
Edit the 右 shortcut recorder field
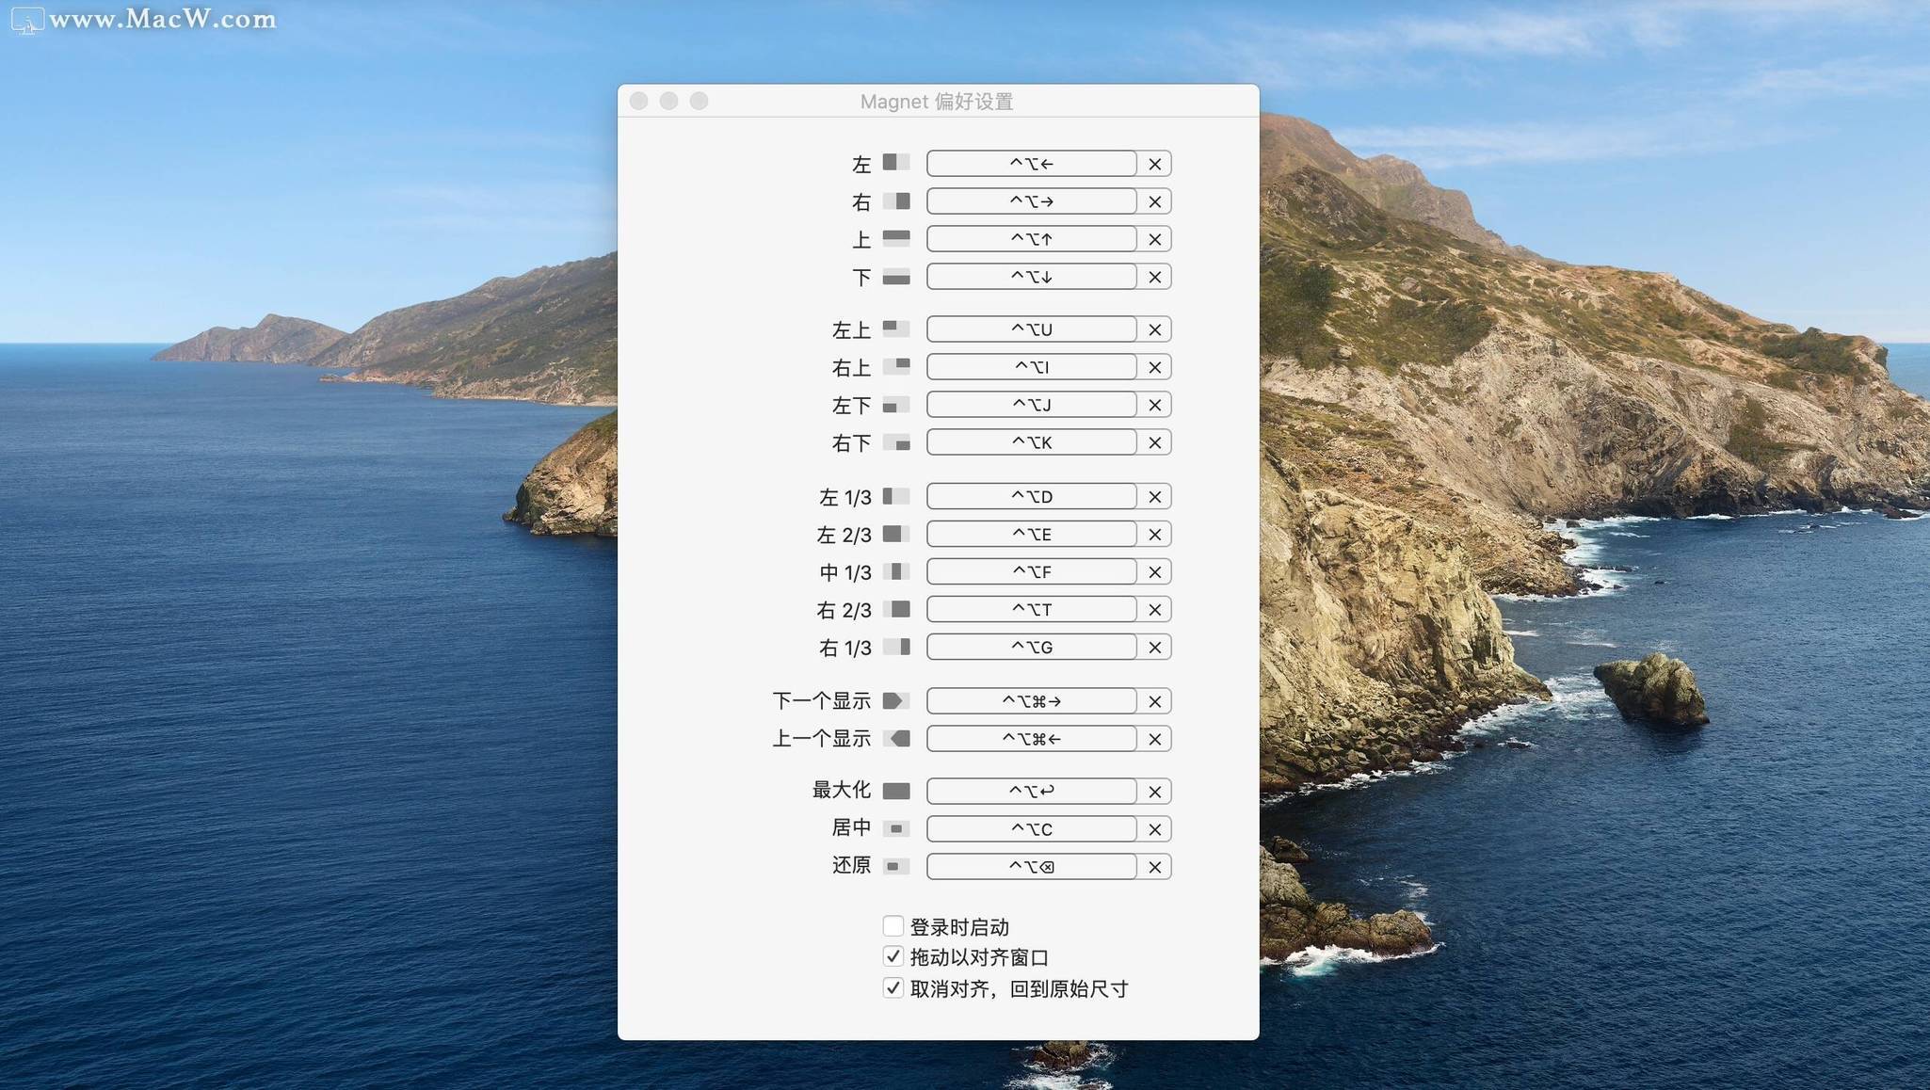pyautogui.click(x=1031, y=201)
